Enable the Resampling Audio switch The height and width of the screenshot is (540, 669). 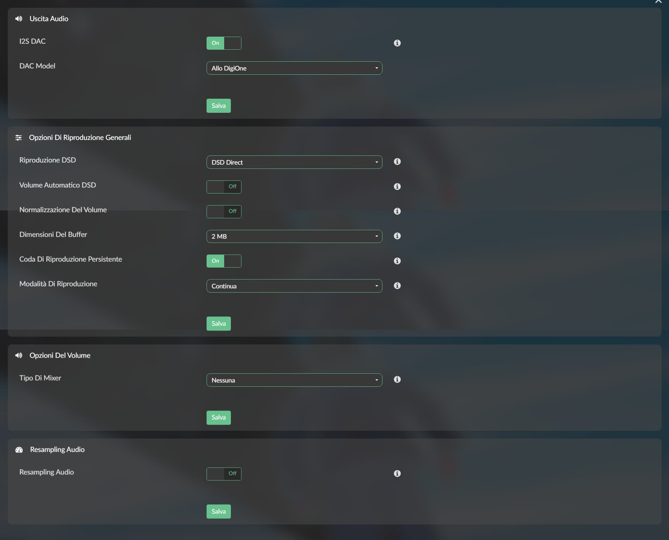[224, 474]
